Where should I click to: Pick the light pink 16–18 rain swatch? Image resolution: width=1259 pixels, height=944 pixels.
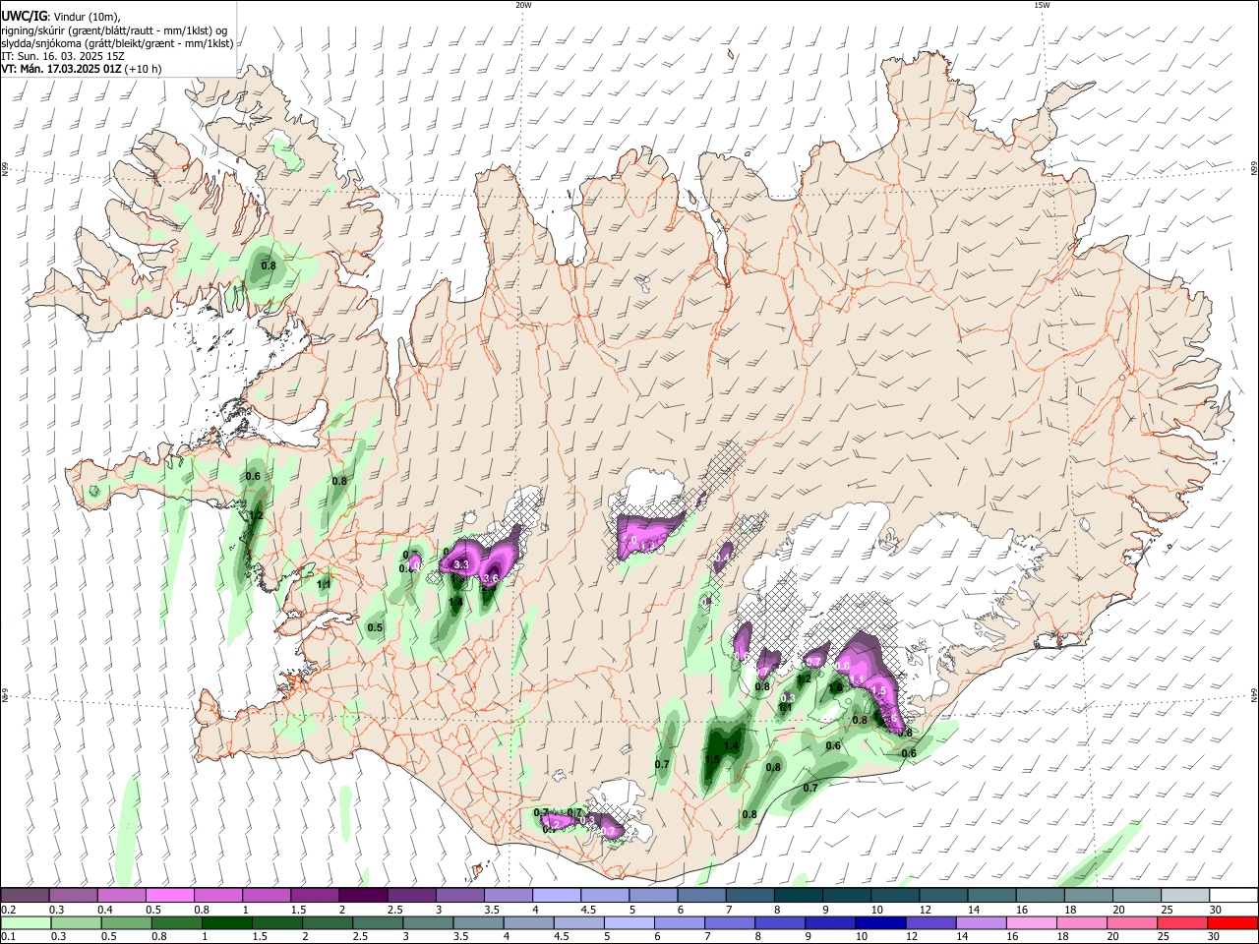[x=1032, y=922]
